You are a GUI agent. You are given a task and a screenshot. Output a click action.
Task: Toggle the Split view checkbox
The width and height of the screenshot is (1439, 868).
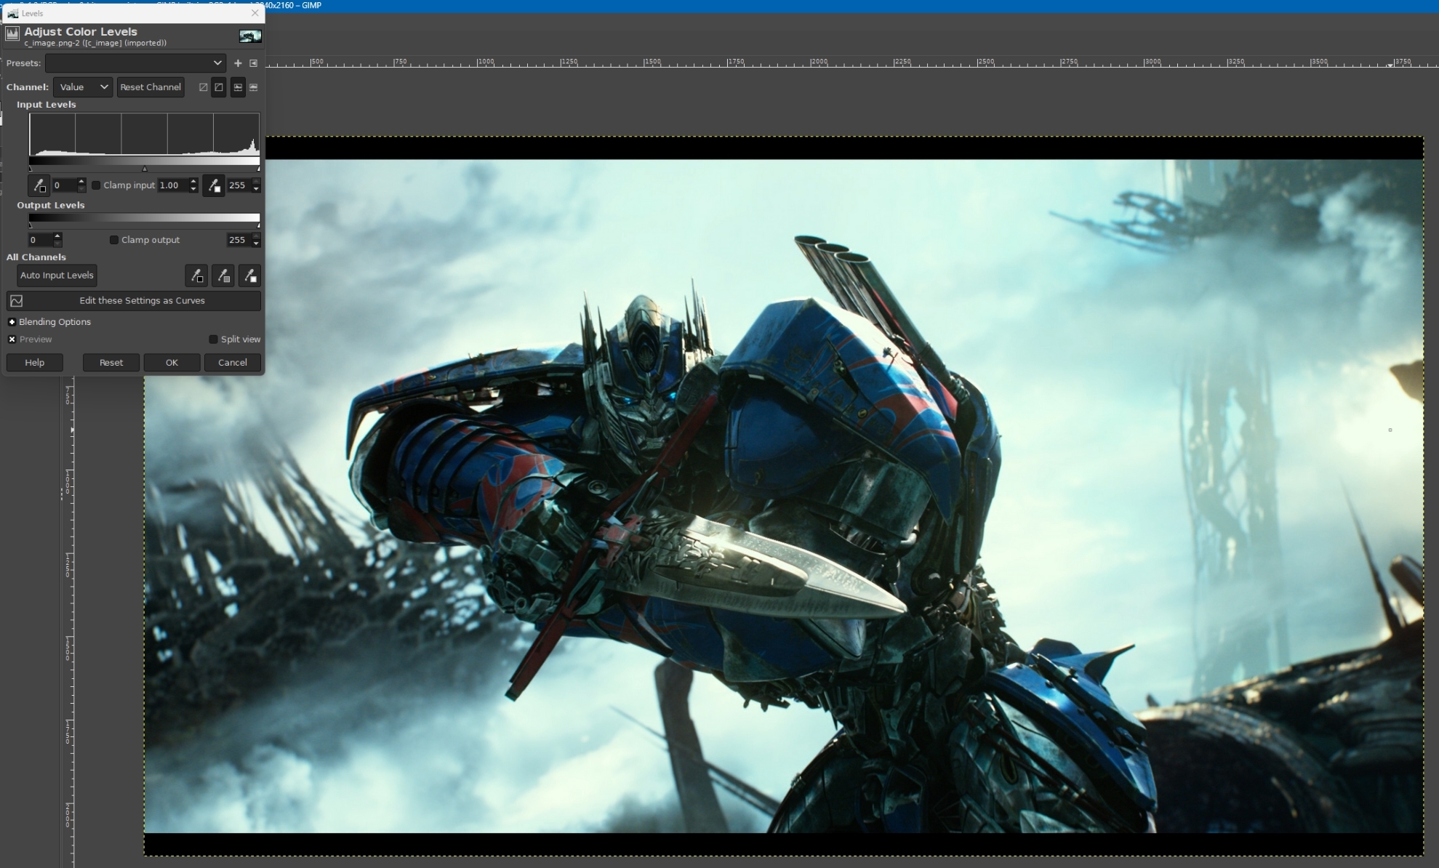tap(213, 339)
